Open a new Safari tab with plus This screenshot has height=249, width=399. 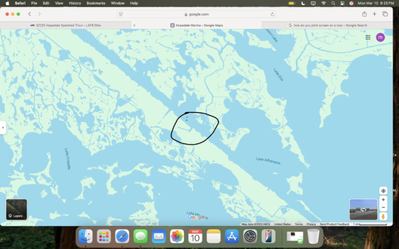[x=374, y=14]
